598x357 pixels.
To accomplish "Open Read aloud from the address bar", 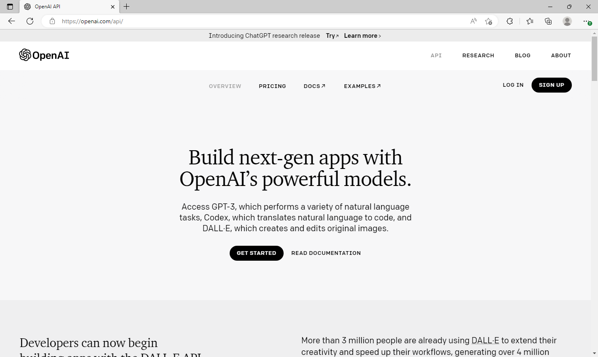I will (x=473, y=21).
